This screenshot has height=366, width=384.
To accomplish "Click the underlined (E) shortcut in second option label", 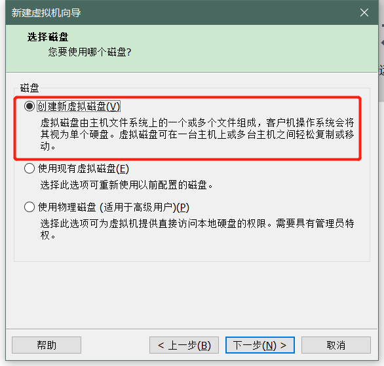I will (x=123, y=169).
